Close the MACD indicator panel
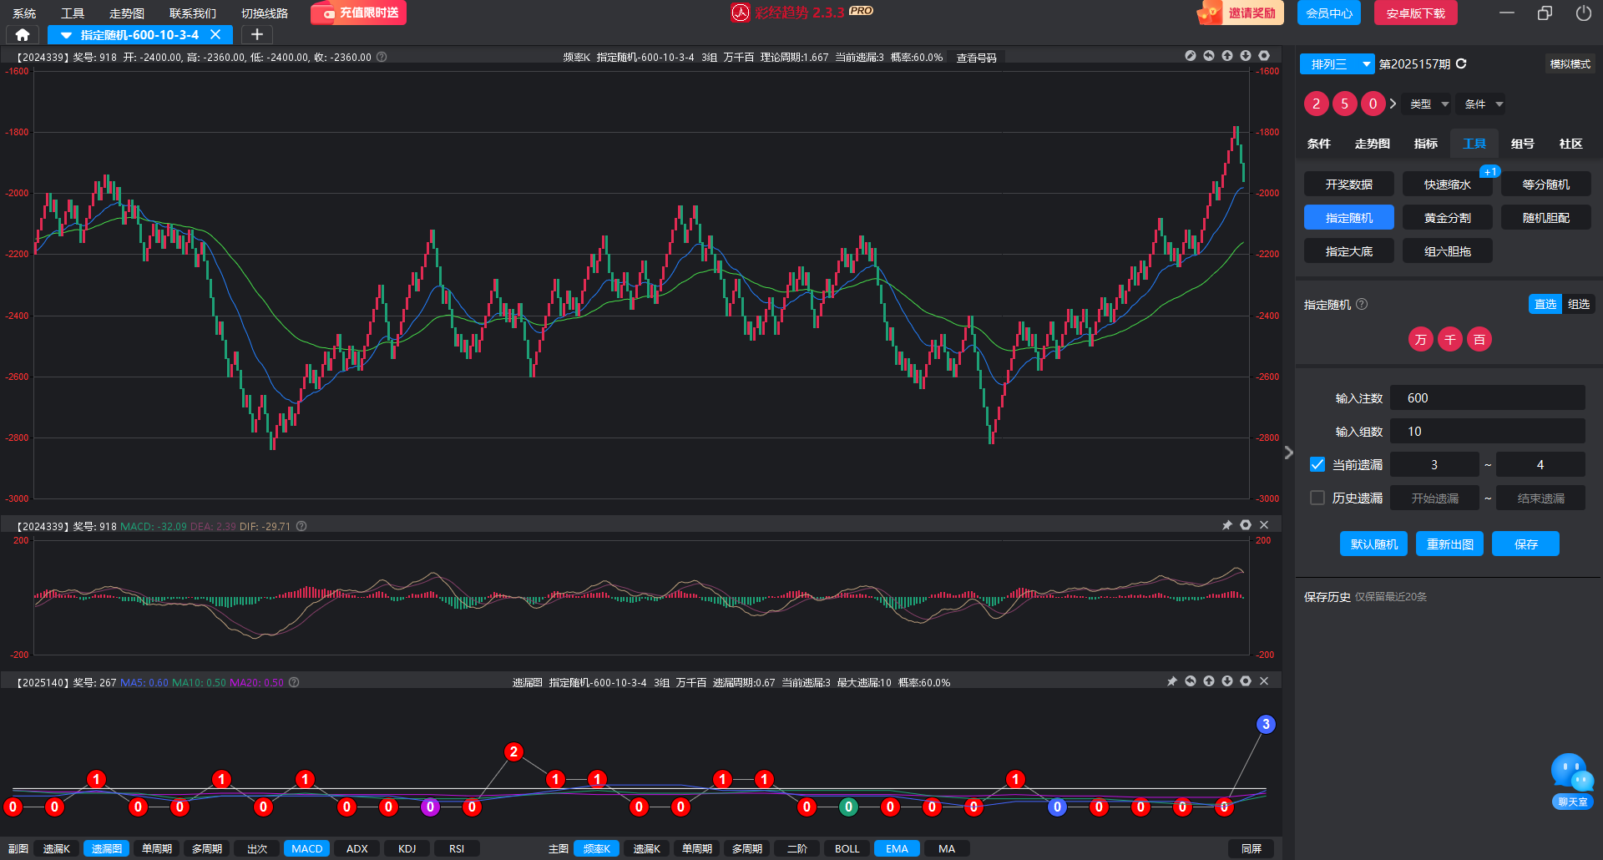 1264,525
